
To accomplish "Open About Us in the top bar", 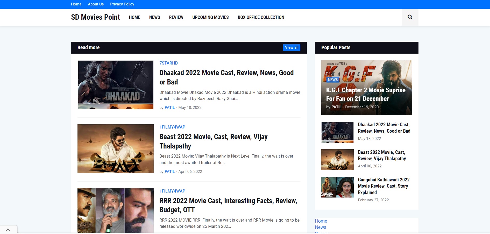I will (x=96, y=4).
